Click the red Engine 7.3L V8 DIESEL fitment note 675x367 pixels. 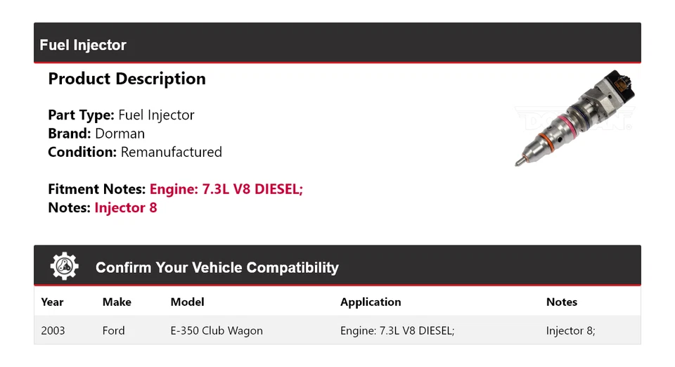coord(226,189)
